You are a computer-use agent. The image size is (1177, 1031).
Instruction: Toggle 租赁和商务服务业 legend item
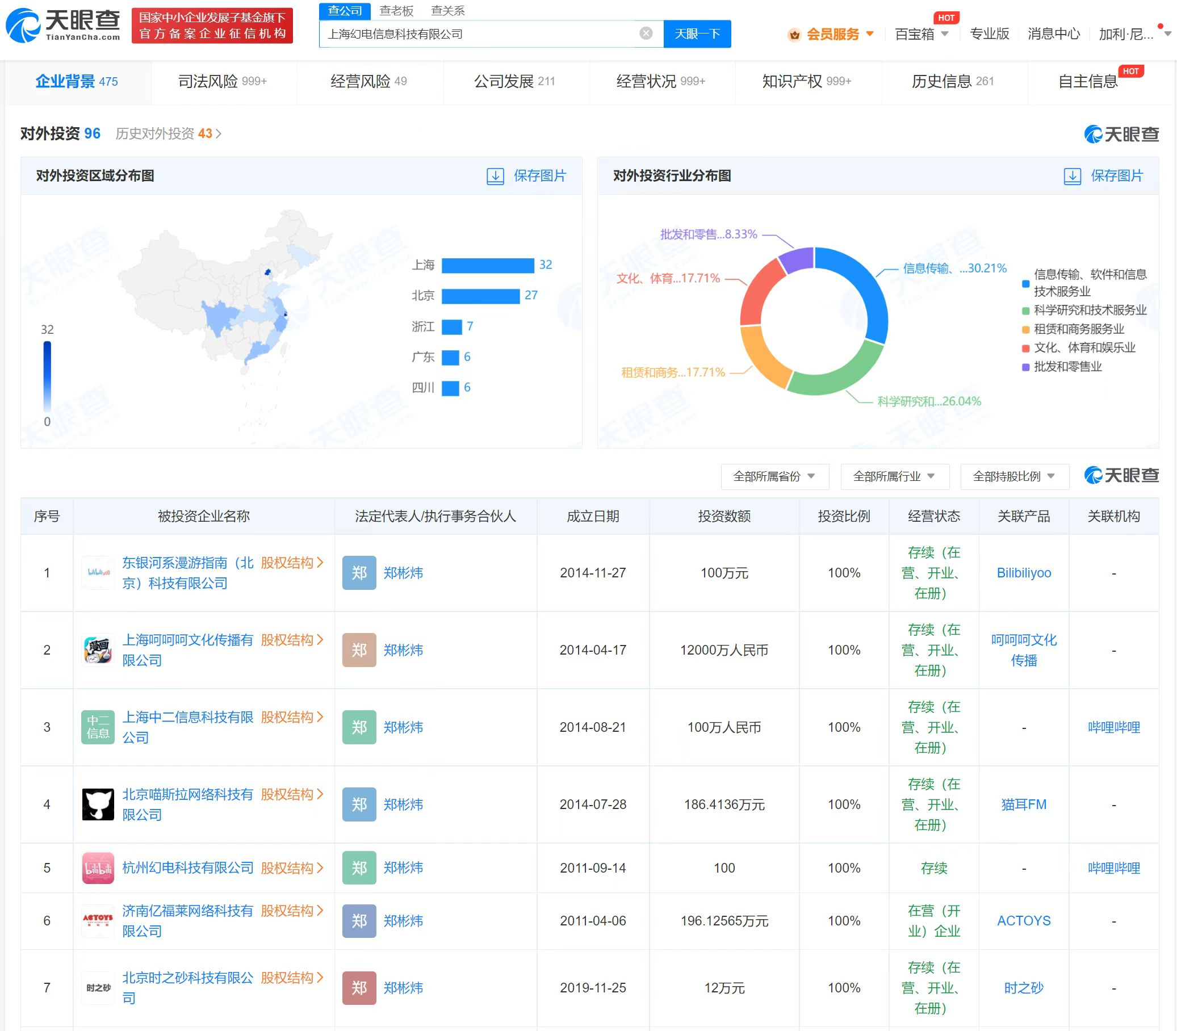pos(1074,329)
